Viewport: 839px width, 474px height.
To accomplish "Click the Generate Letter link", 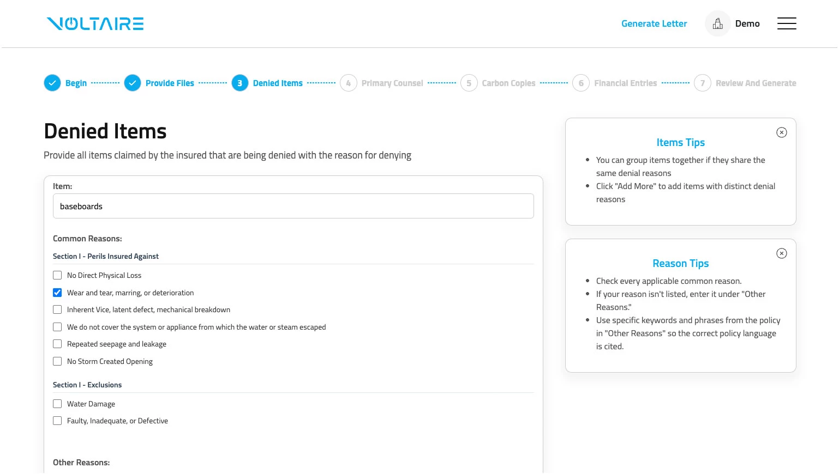I will pos(654,23).
